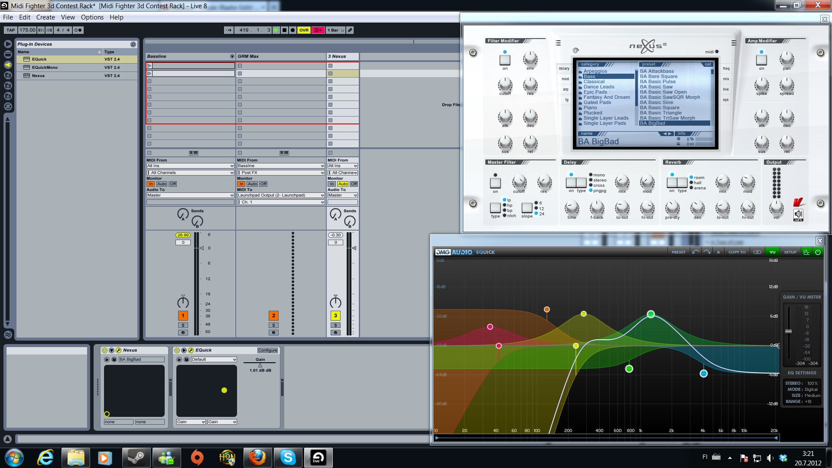832x468 pixels.
Task: Toggle the OVR overdub button
Action: click(304, 30)
